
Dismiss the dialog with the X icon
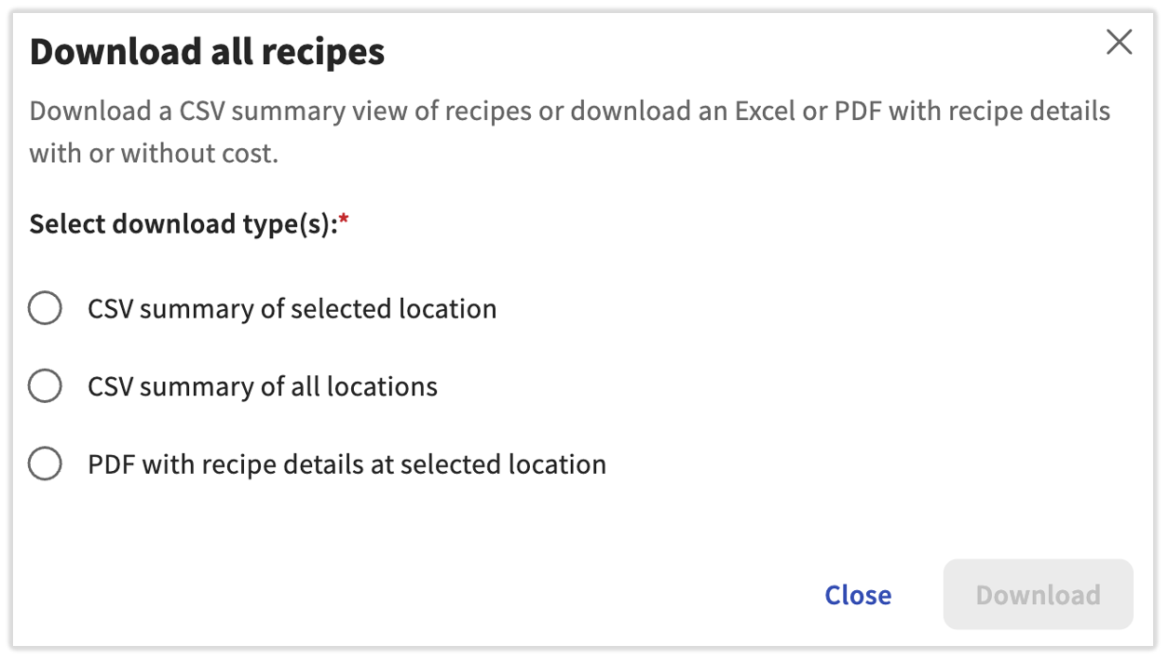pyautogui.click(x=1119, y=42)
